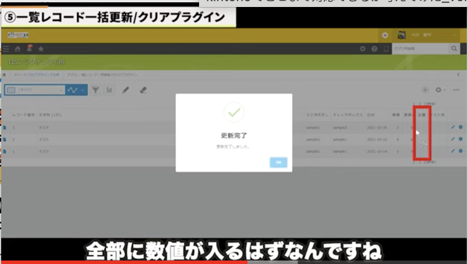Click the pencil bulk-update icon
Viewport: 468px width, 264px height.
(x=126, y=90)
